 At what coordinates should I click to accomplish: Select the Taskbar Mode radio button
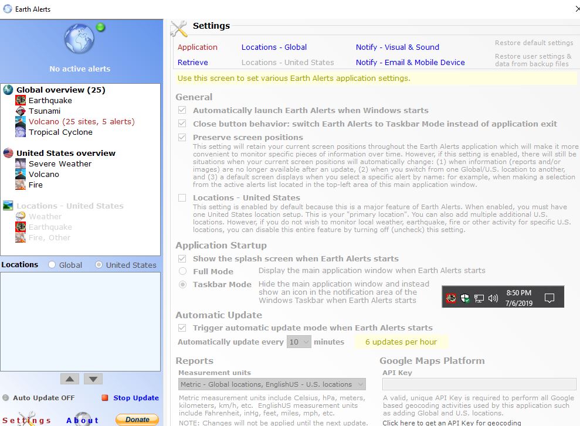(182, 285)
